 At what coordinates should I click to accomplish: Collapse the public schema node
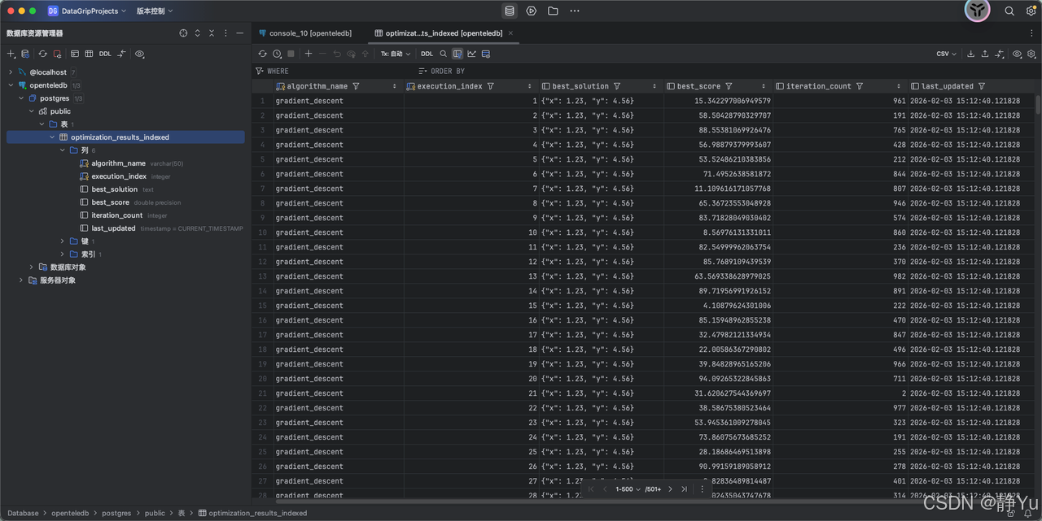(32, 111)
